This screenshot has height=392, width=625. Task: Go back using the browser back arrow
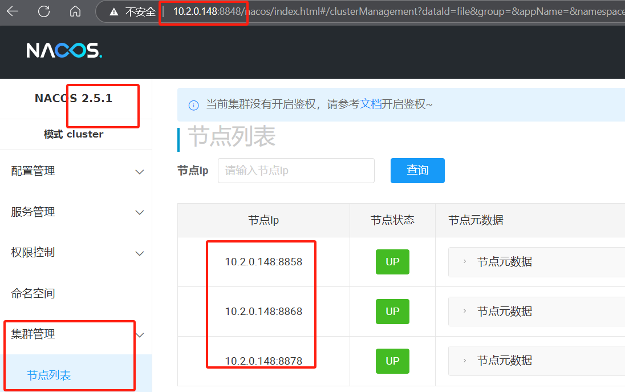point(13,11)
